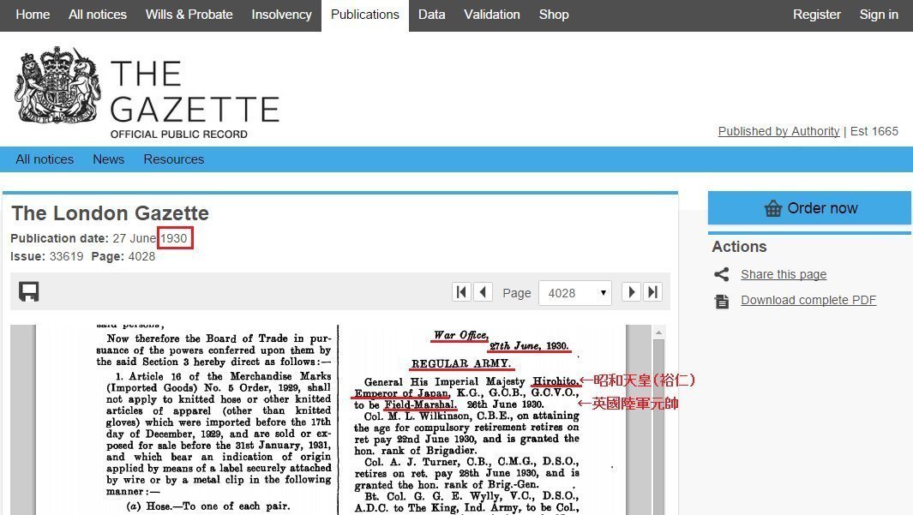Open the page number 4028 dropdown
This screenshot has width=913, height=515.
pyautogui.click(x=575, y=293)
